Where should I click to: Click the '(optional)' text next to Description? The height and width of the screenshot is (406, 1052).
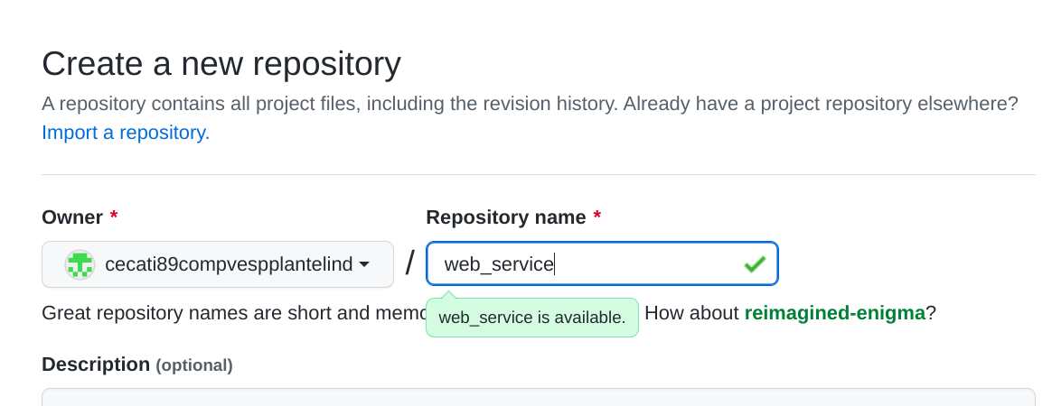(x=194, y=365)
